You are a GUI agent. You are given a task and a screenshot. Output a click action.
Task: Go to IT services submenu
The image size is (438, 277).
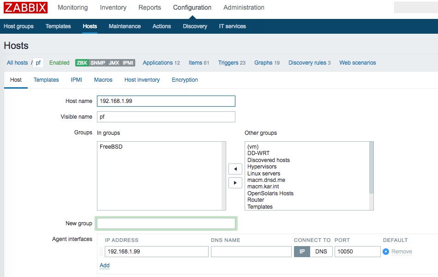233,26
